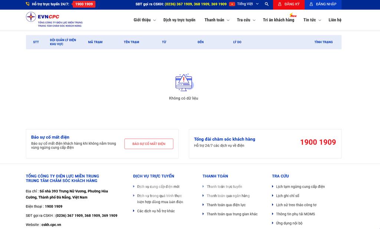Click the BÁO SỰ CỐ MẤT ĐIỆN button
Screen dimensions: 380x229
click(x=148, y=144)
